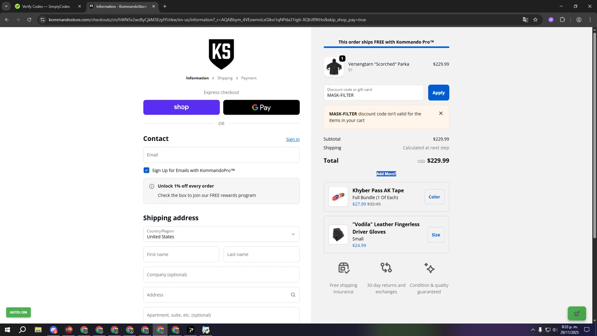Viewport: 597px width, 336px height.
Task: Click the Apply discount button
Action: (x=439, y=93)
